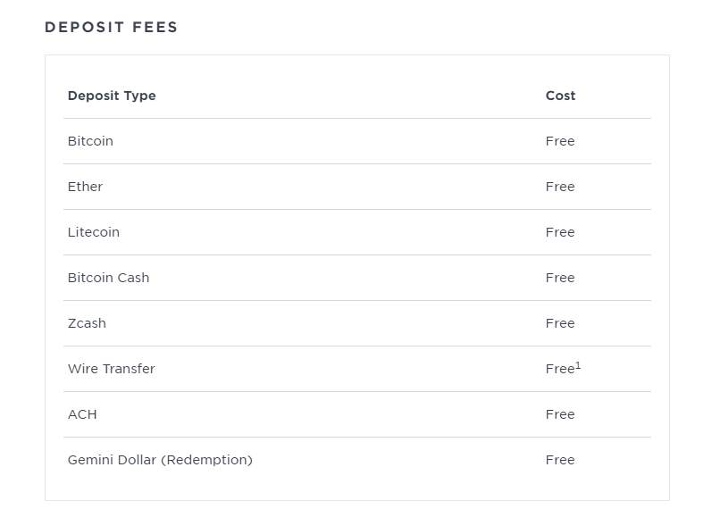Click the Free cost for Wire Transfer
Screen dimensions: 704x509
tap(559, 369)
